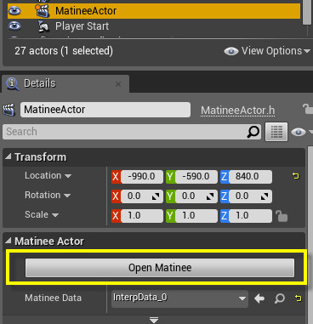The height and width of the screenshot is (324, 313).
Task: Toggle visibility eye for Player Start row
Action: pos(14,26)
